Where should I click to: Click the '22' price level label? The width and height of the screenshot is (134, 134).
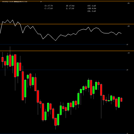[x=127, y=44]
